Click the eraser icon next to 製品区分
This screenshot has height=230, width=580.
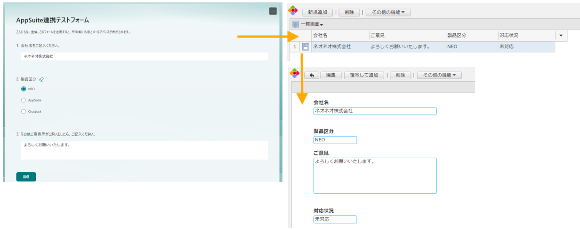coord(41,79)
